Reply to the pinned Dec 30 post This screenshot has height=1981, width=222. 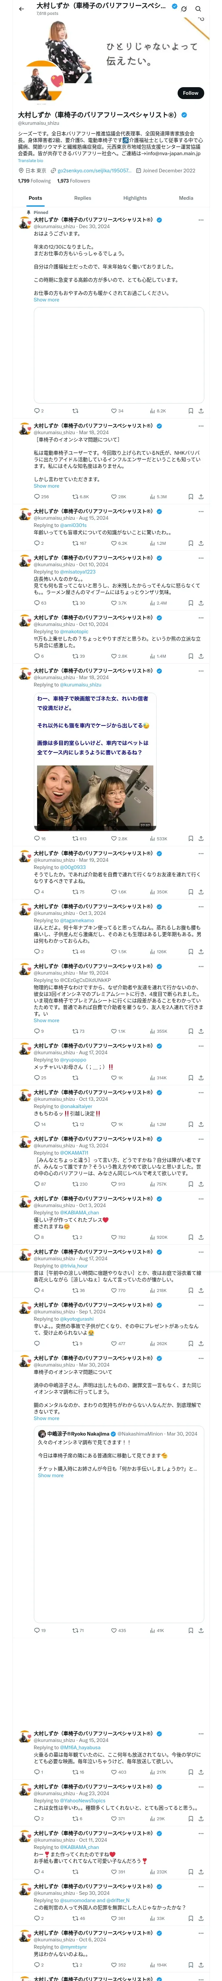coord(37,411)
